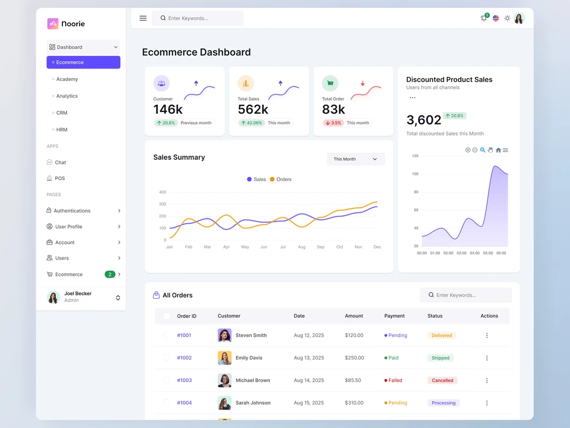Tick the checkbox for order #1002

click(x=166, y=358)
